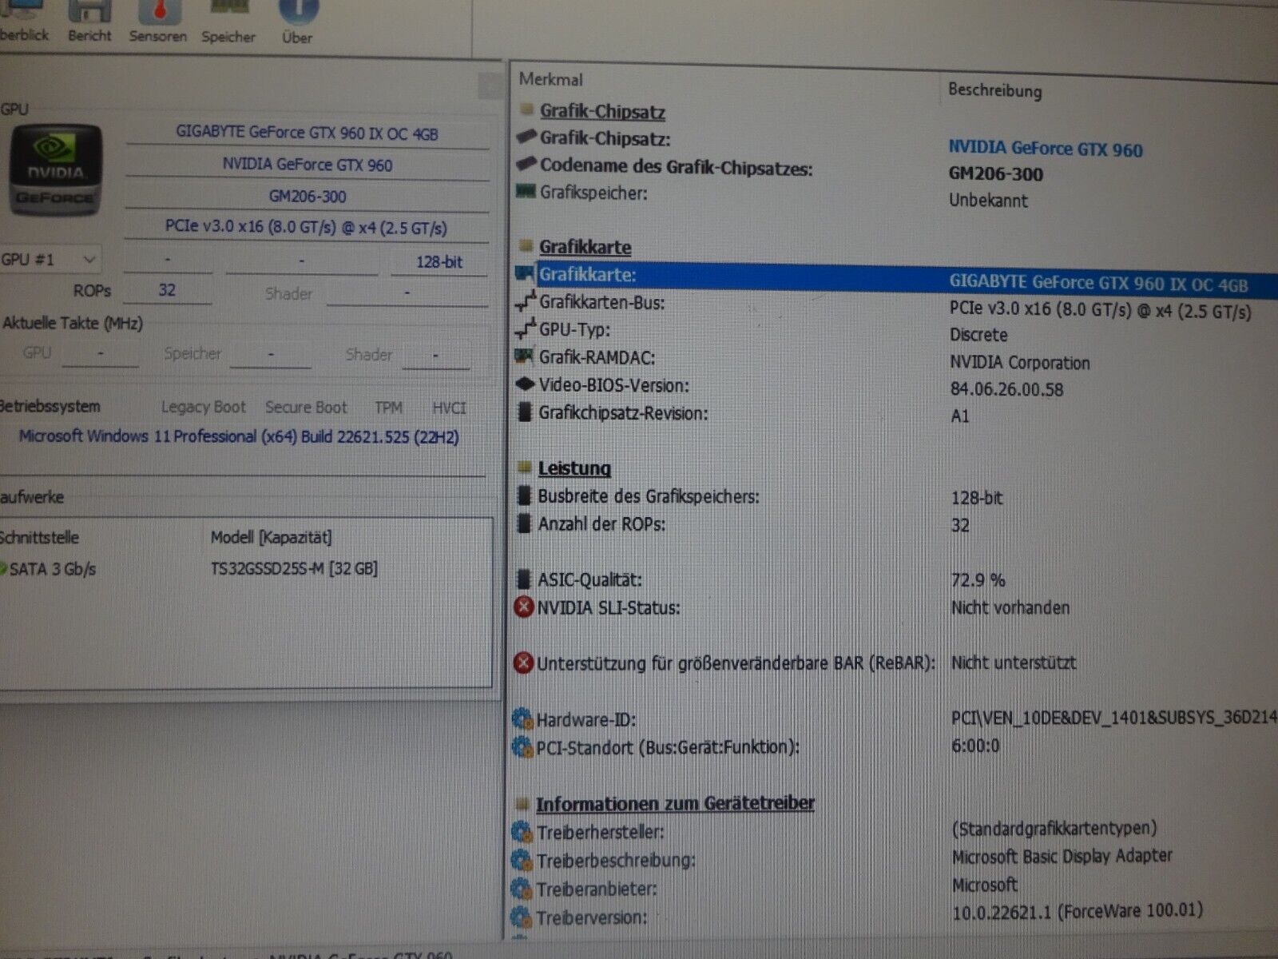Click the Busbreite des Grafikspeichers icon
The width and height of the screenshot is (1278, 959).
tap(523, 495)
